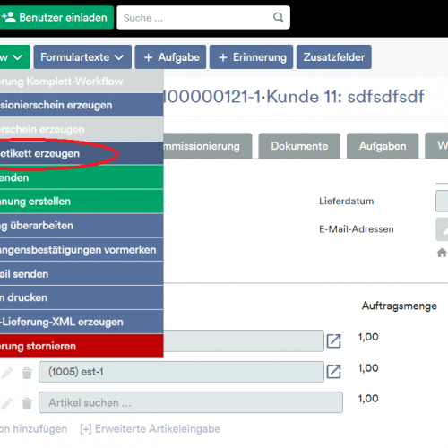Click quantity 1,00 in est-1 row
Screen dimensions: 448x448
(368, 368)
